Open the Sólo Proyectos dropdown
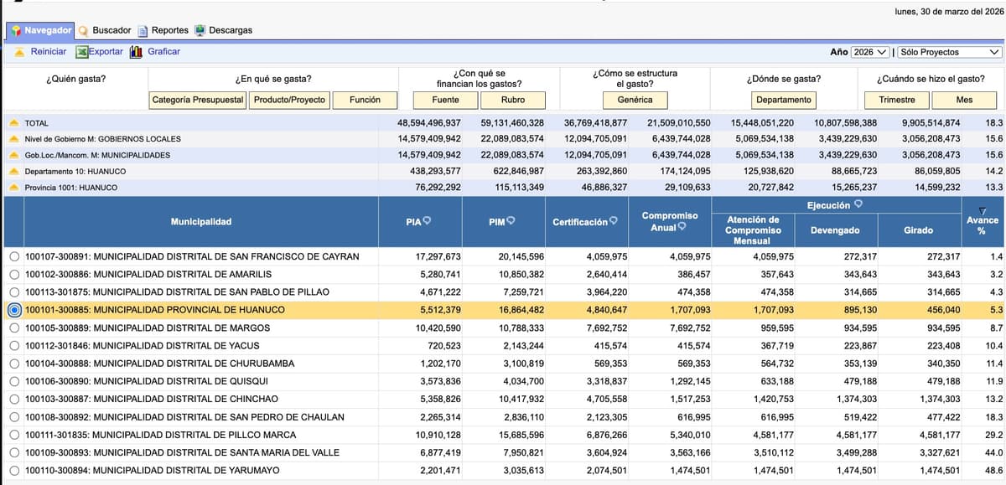The height and width of the screenshot is (485, 1006). [x=951, y=51]
